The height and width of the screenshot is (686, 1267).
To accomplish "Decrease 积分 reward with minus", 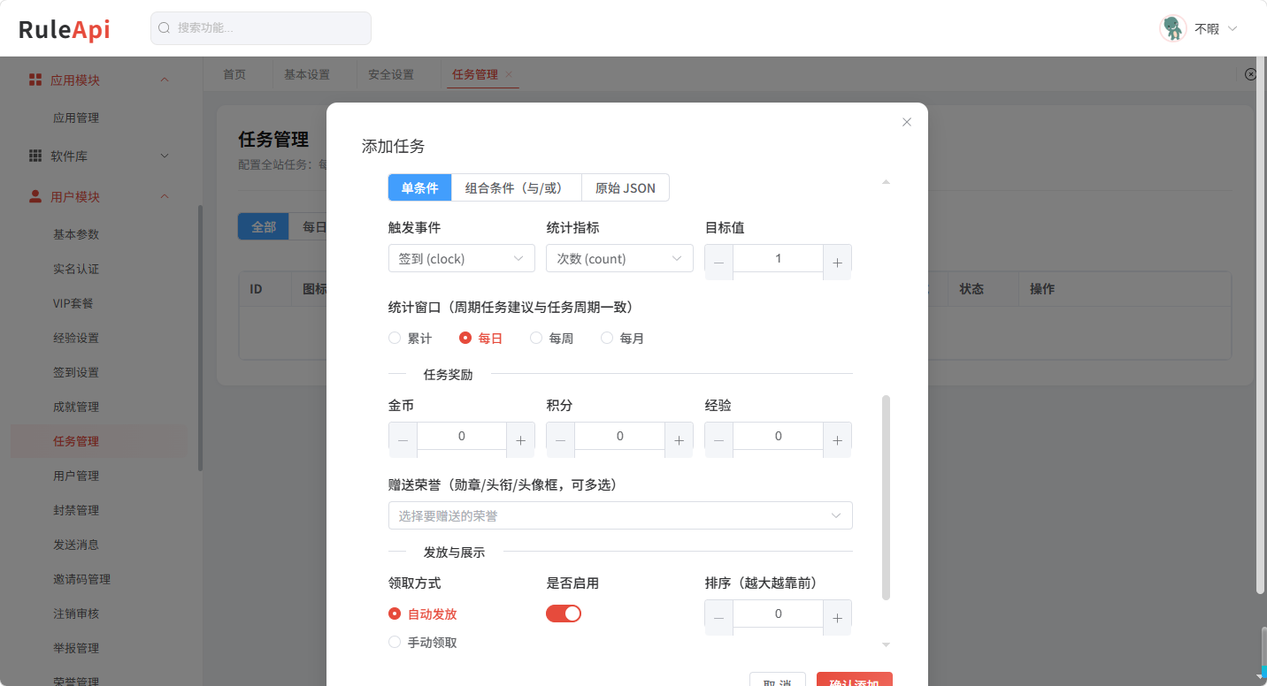I will click(x=560, y=439).
